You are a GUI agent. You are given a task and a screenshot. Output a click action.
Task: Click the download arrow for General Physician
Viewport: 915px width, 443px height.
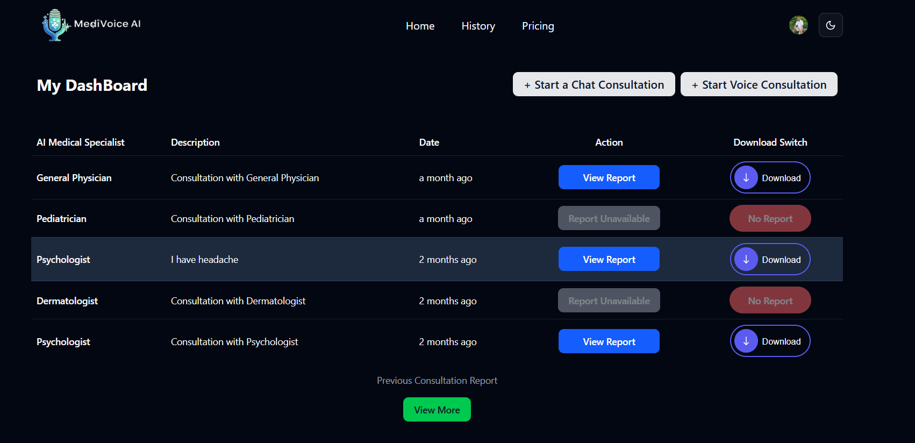746,178
